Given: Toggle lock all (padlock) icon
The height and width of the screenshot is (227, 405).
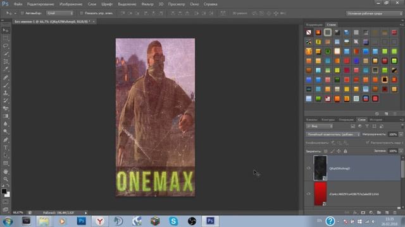Looking at the screenshot, I should pyautogui.click(x=346, y=151).
